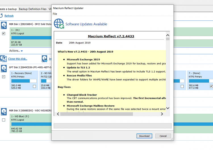
Task: Switch to Backup Definition Files tab
Action: (x=33, y=9)
